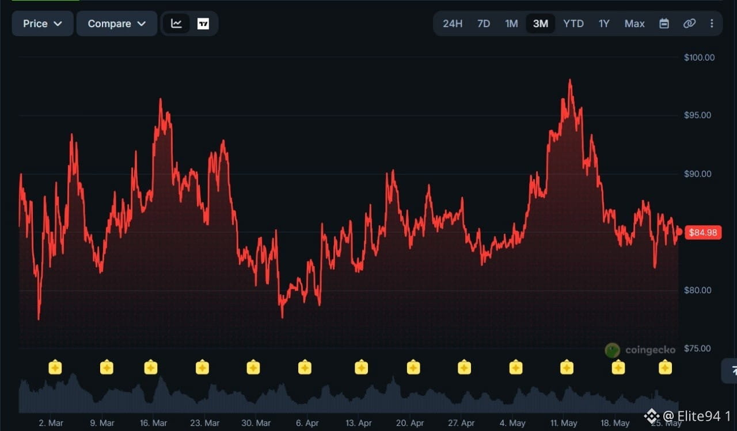Open the three-dot more options menu
Screen dimensions: 737x431
(x=712, y=24)
